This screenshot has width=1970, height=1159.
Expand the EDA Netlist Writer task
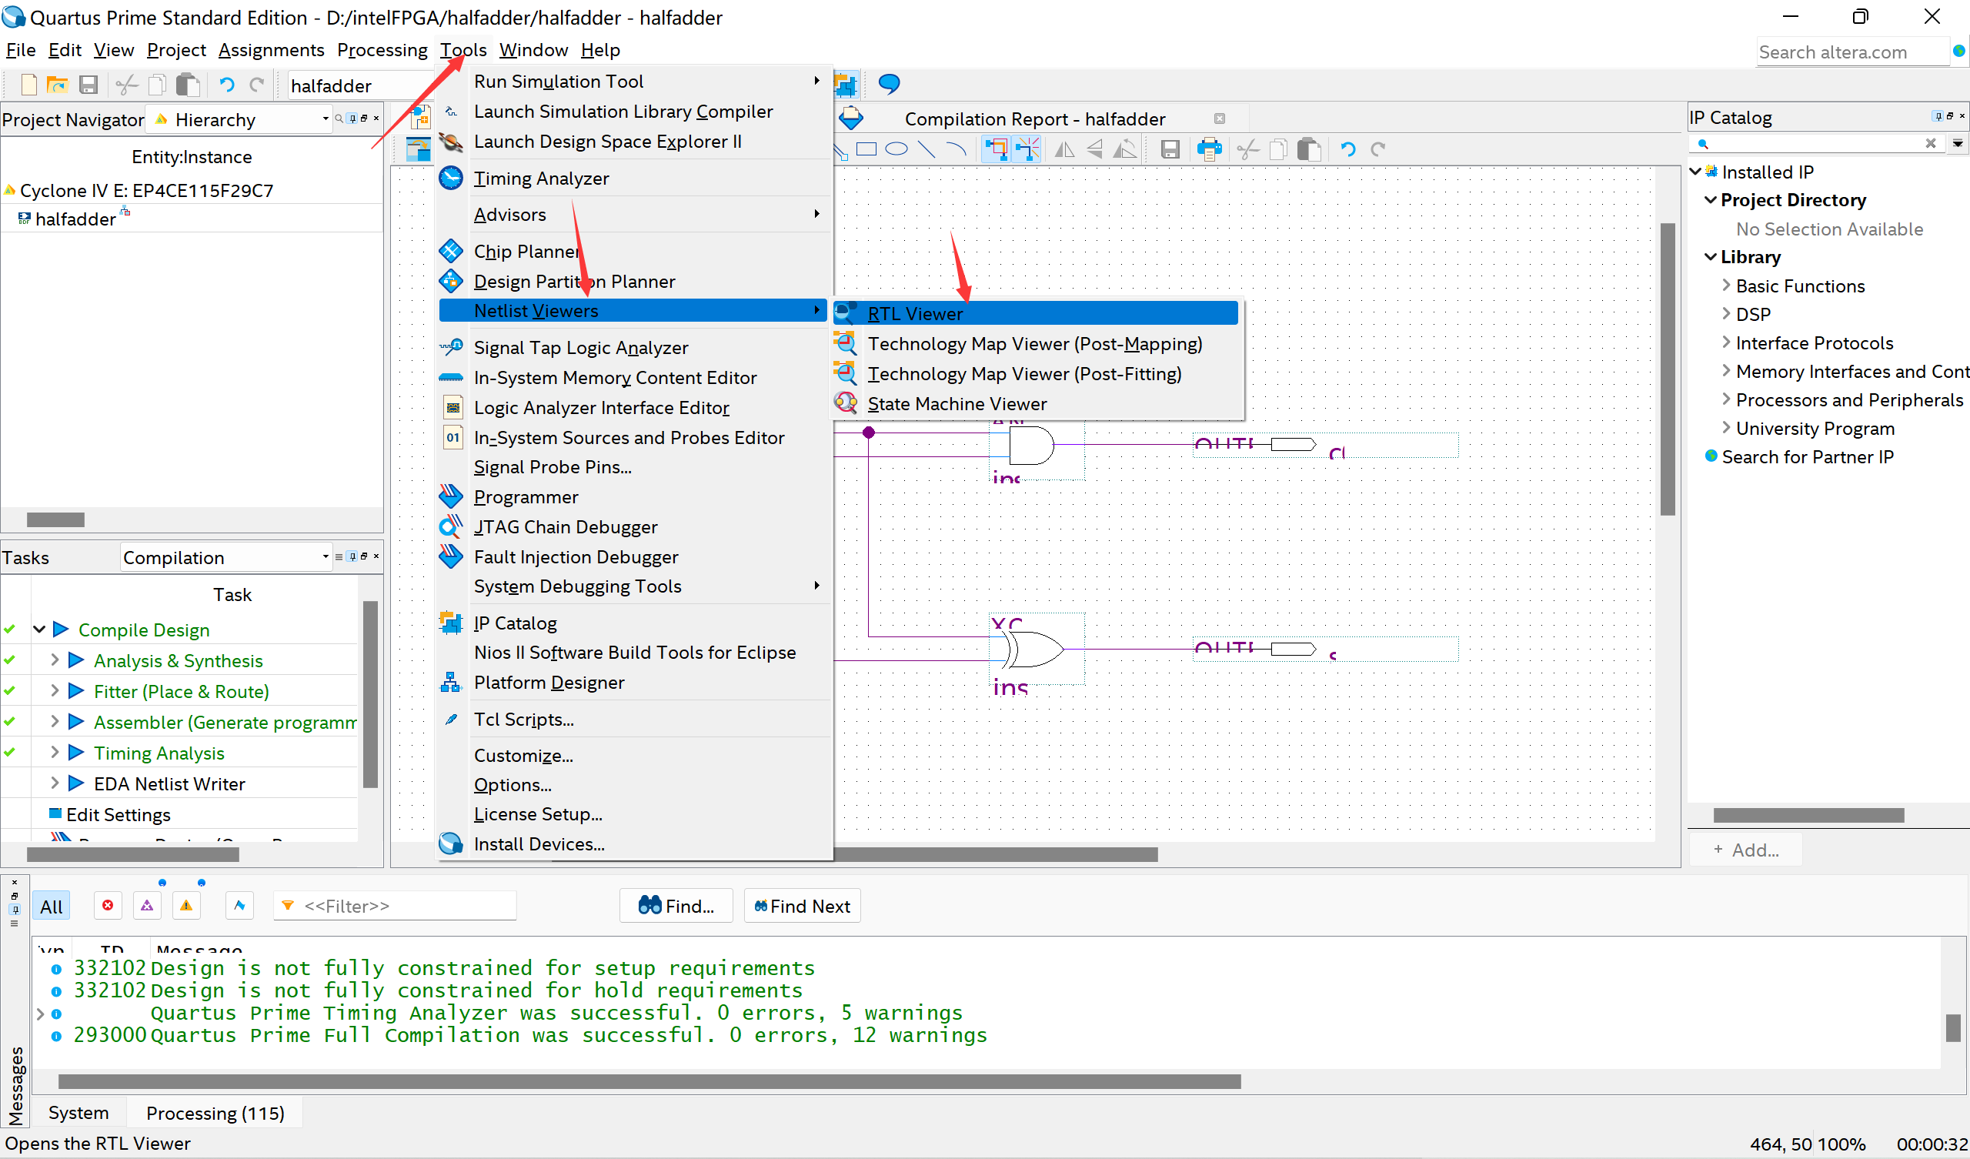click(55, 782)
